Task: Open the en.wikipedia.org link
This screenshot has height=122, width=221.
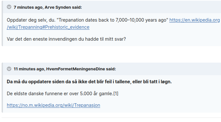Action: click(x=195, y=20)
